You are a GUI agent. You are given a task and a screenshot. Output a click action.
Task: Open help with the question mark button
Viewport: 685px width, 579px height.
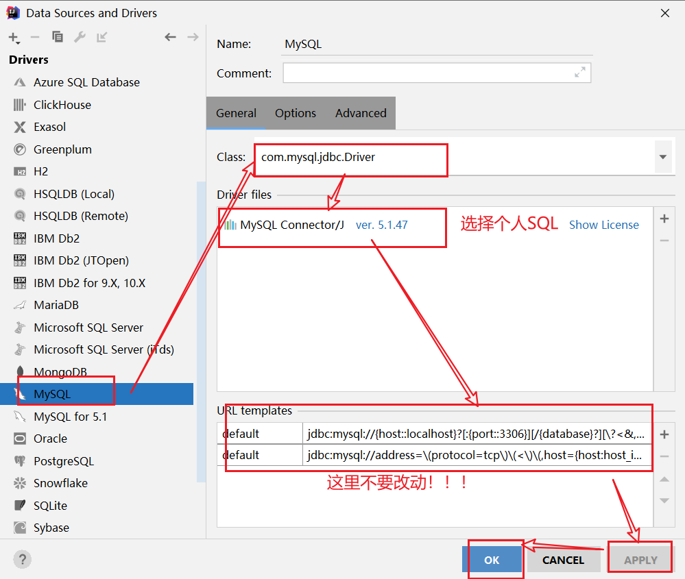tap(22, 559)
